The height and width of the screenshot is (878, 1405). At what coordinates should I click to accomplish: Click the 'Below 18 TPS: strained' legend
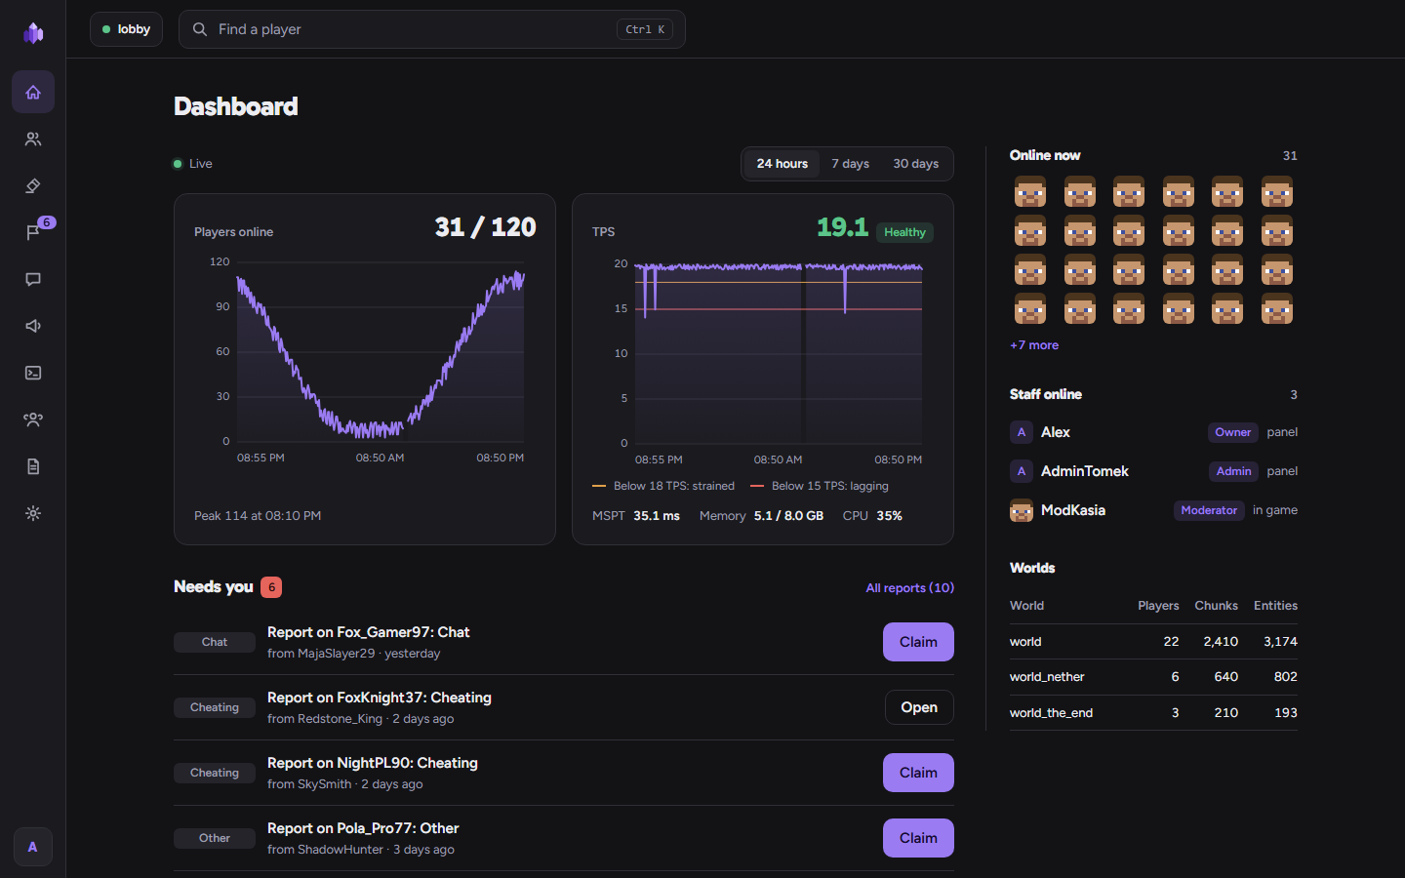tap(663, 486)
